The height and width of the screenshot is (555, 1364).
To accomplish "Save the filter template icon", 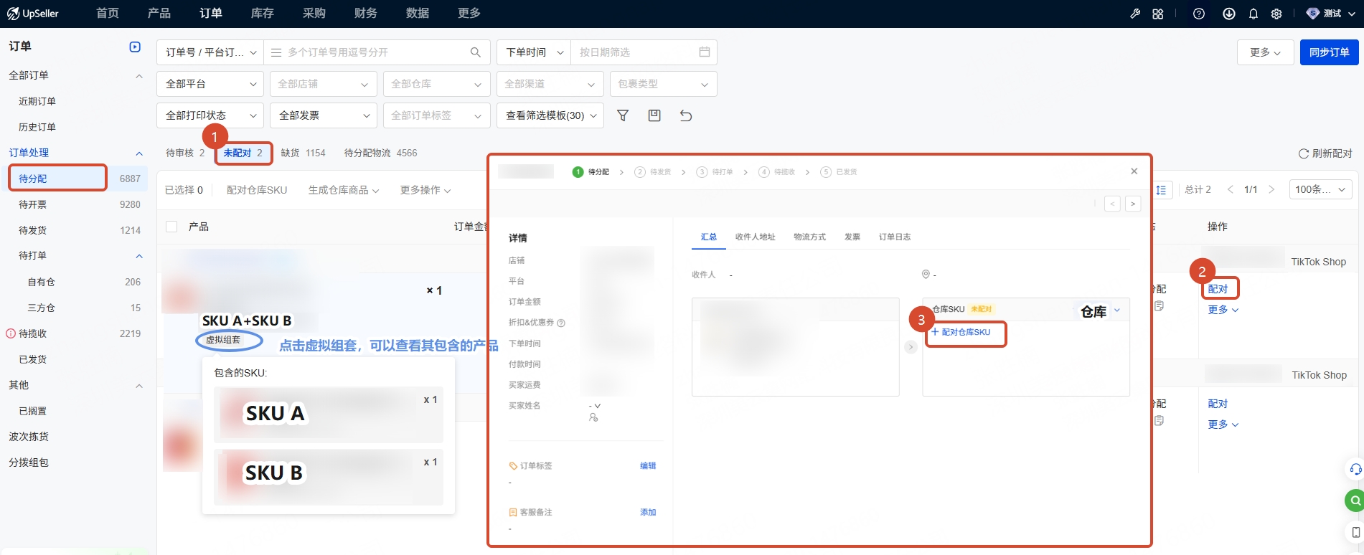I will click(x=654, y=115).
